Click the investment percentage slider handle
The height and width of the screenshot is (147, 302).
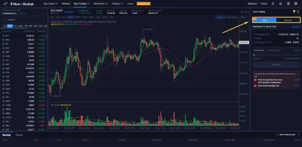pos(254,55)
